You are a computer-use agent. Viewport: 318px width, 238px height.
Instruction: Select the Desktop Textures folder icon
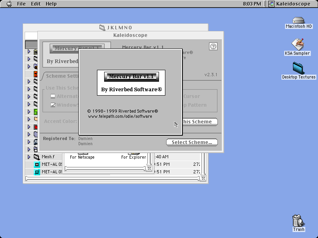[298, 68]
